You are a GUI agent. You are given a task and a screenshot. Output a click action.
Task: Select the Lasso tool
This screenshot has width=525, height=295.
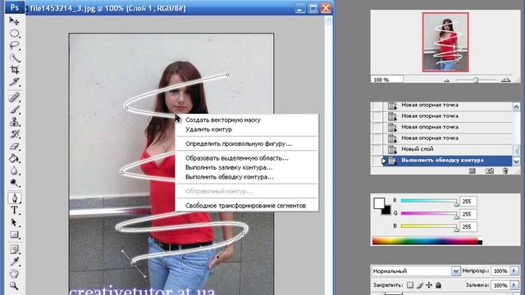[x=14, y=45]
